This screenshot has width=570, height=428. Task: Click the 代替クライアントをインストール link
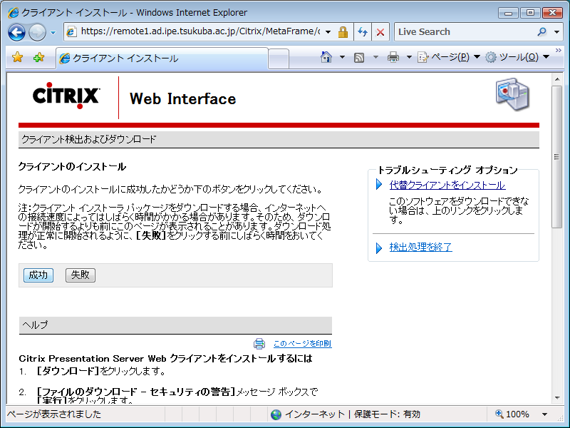(x=447, y=185)
